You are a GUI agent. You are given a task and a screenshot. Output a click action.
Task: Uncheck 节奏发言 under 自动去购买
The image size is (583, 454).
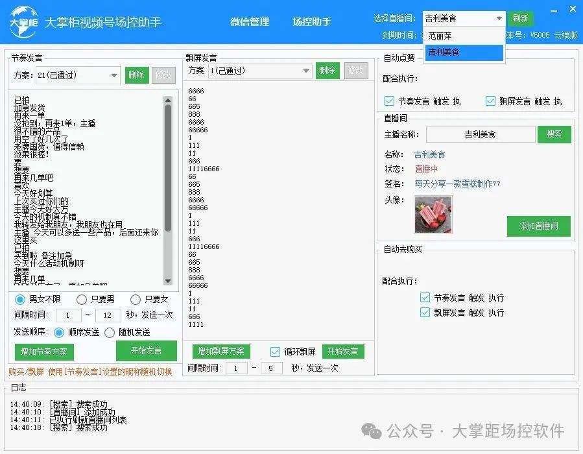coord(425,298)
